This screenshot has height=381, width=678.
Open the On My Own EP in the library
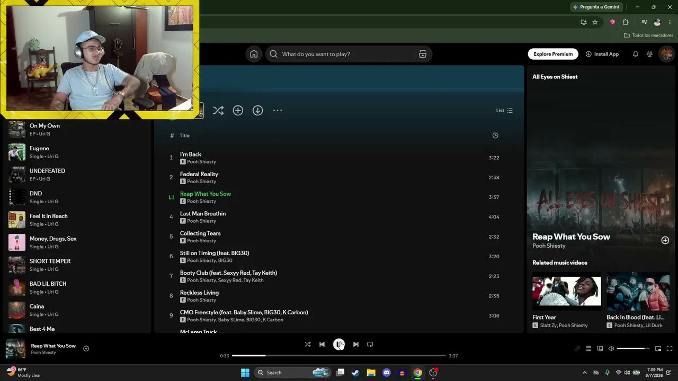coord(77,130)
